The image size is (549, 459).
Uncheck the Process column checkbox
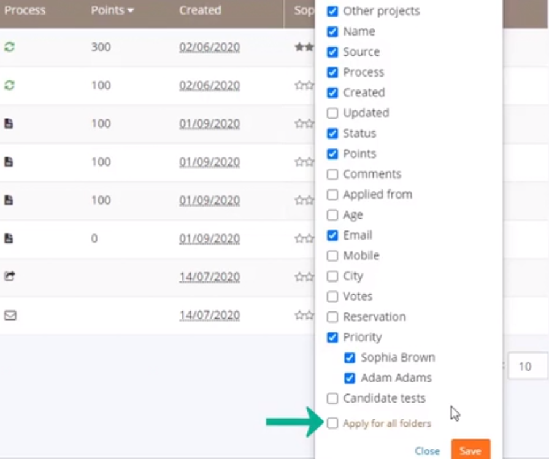tap(332, 72)
